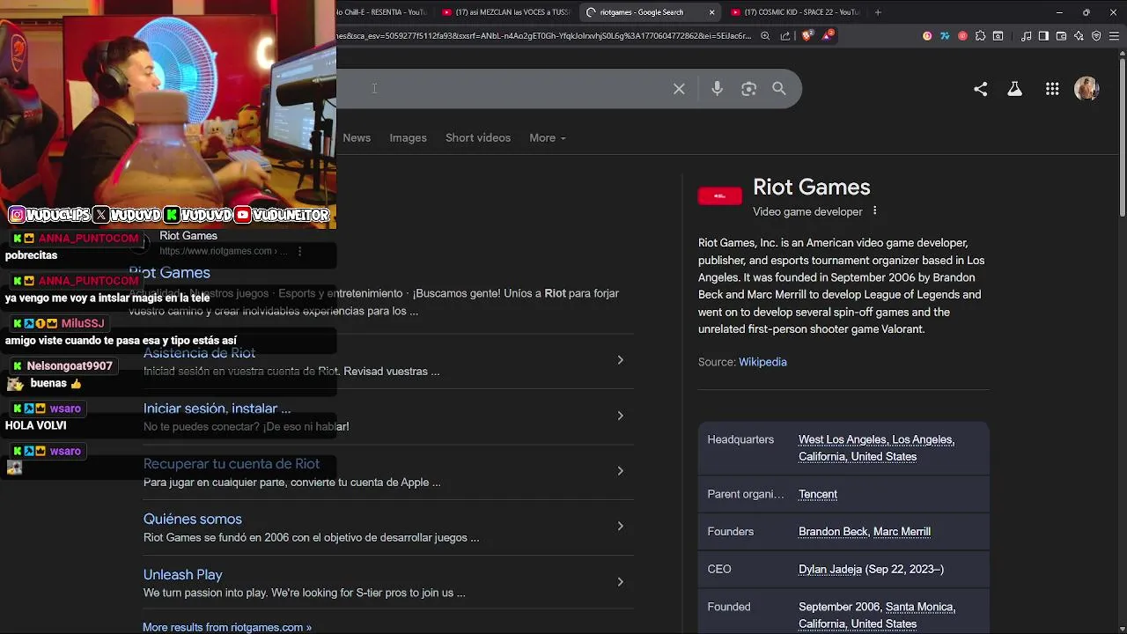Click the magnifier search submit icon
This screenshot has height=634, width=1127.
tap(779, 89)
